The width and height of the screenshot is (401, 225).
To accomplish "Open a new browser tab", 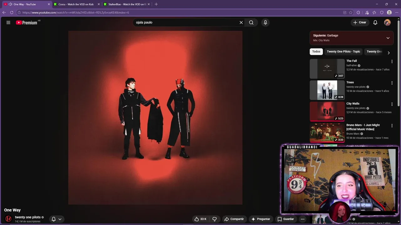I will coord(156,4).
